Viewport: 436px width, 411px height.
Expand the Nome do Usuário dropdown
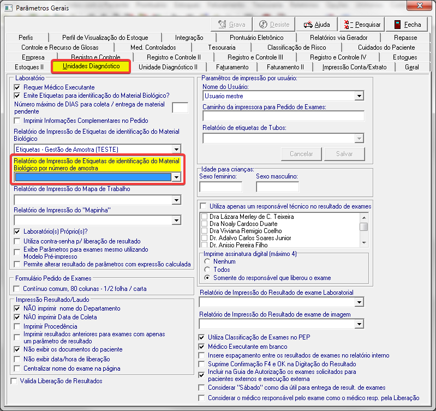click(359, 96)
